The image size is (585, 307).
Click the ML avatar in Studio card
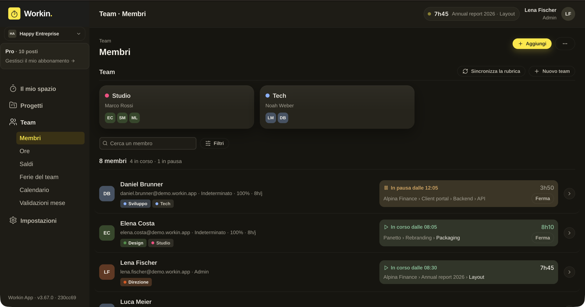point(134,118)
